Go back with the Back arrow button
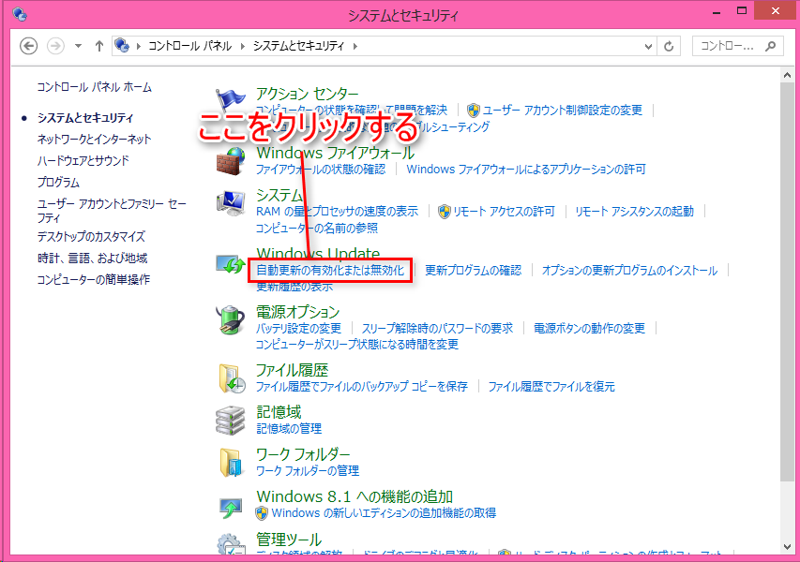800x562 pixels. point(28,46)
